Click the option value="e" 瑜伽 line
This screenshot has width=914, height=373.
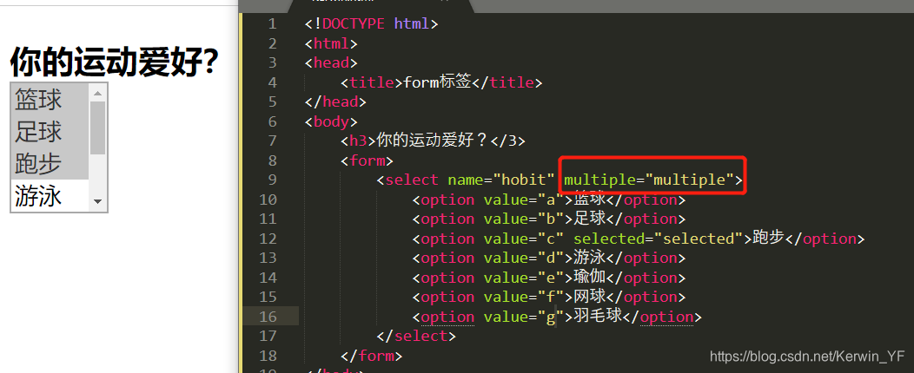click(x=548, y=278)
